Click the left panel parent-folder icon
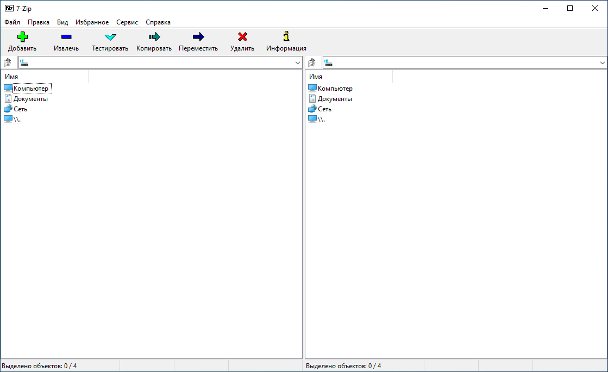 click(8, 62)
